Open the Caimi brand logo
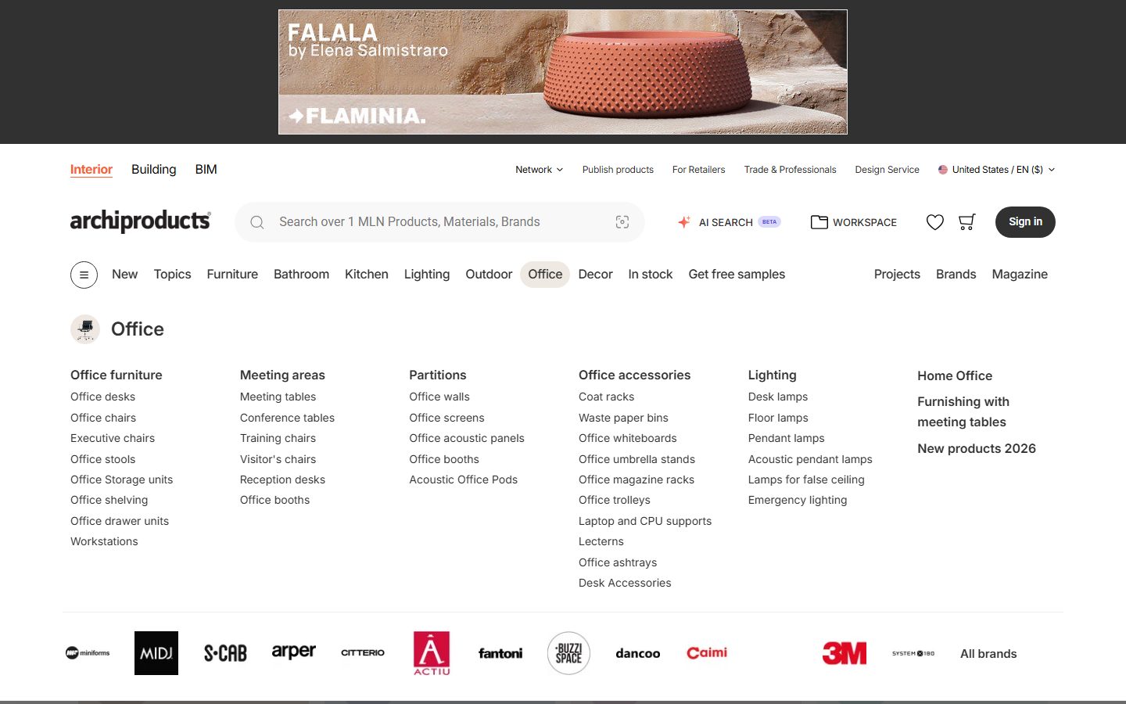Image resolution: width=1126 pixels, height=704 pixels. point(707,652)
